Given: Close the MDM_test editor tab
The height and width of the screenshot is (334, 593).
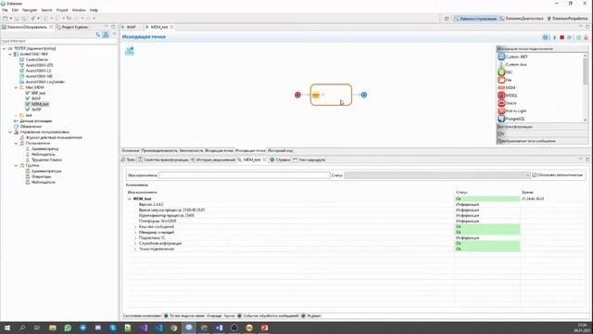Looking at the screenshot, I should pos(172,27).
